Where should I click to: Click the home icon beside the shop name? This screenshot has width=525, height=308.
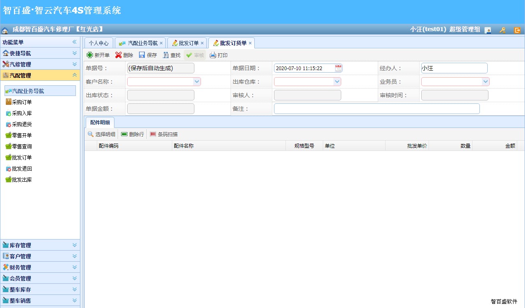5,30
